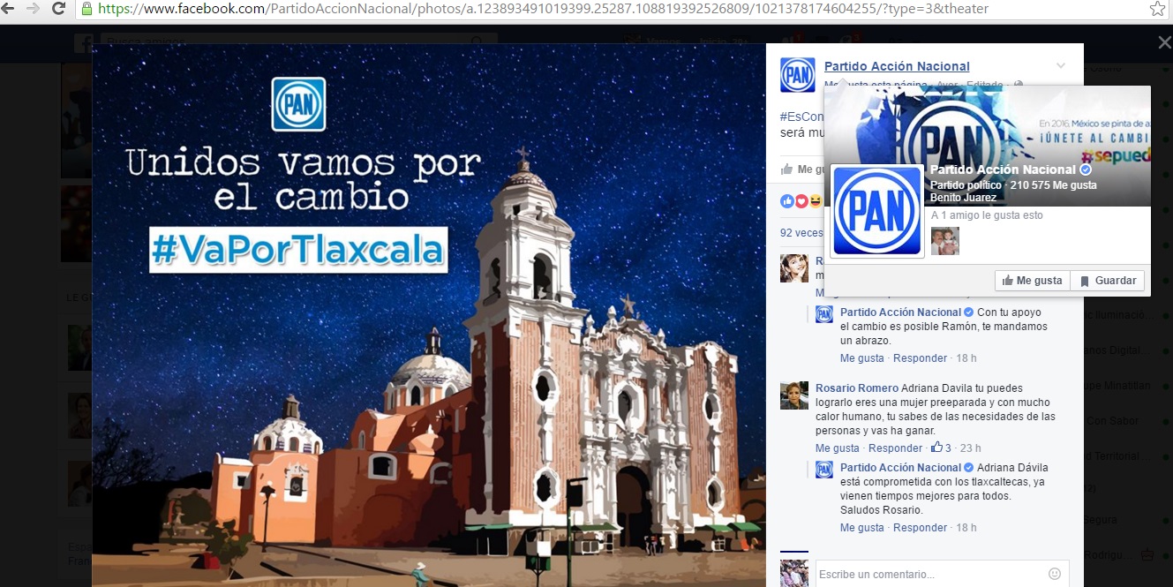This screenshot has width=1173, height=587.
Task: Click the #VaPorTlaxcala photo image
Action: [x=429, y=315]
